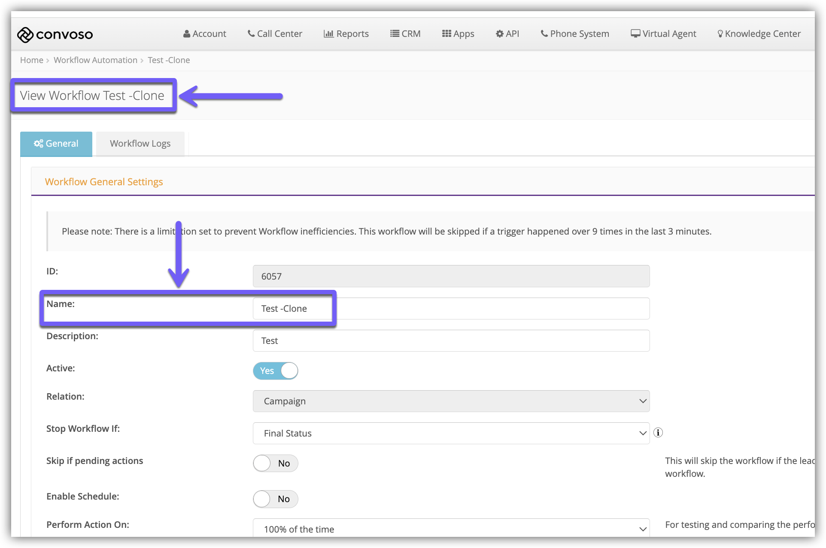The image size is (826, 548).
Task: Open the Stop Workflow If dropdown
Action: (x=451, y=434)
